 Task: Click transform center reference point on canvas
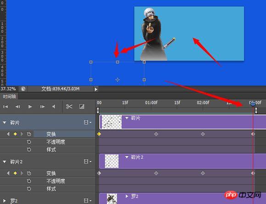point(117,80)
